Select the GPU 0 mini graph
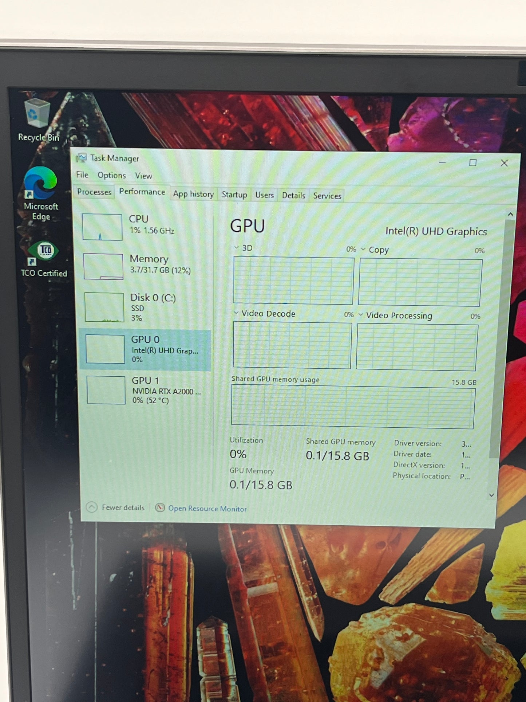The image size is (526, 702). 105,349
